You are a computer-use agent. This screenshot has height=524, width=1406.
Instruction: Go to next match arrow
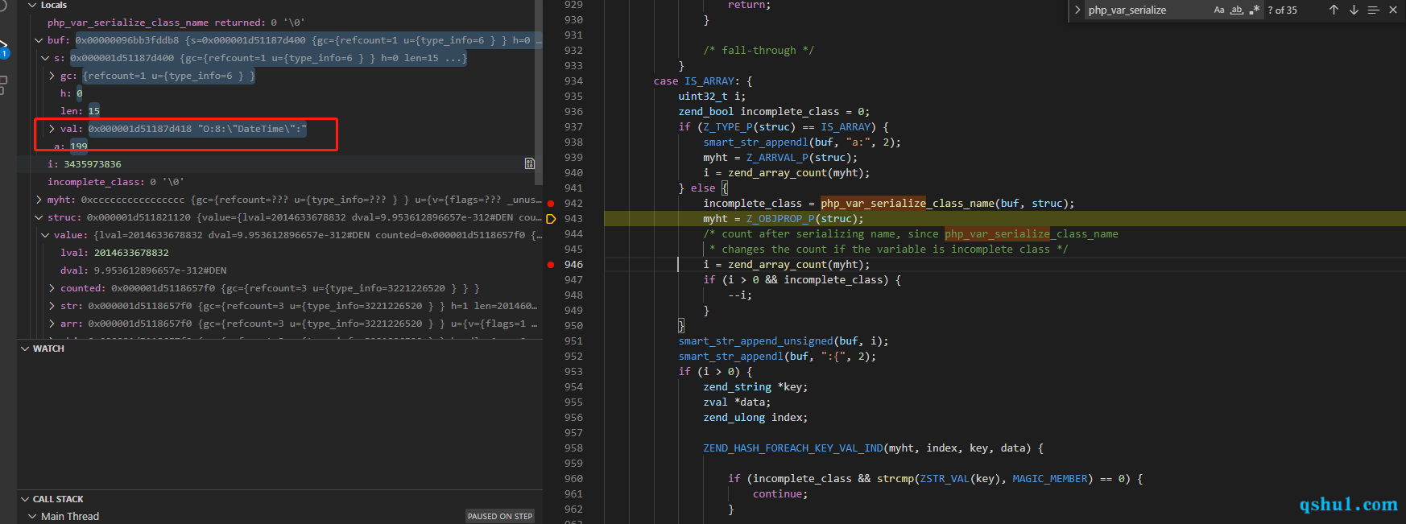coord(1354,10)
